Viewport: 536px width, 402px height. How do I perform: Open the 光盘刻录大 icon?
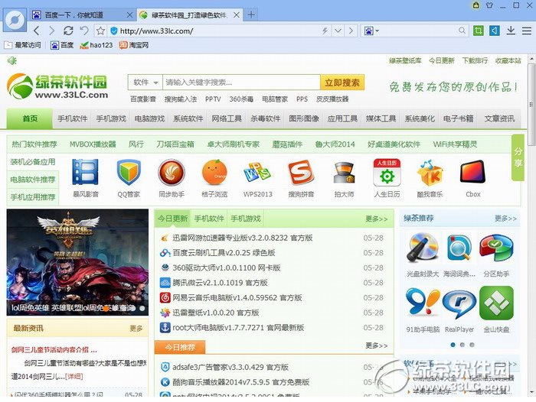tap(423, 248)
